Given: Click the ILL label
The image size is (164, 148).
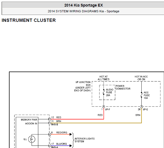Looking at the screenshot, I should coord(25,139).
